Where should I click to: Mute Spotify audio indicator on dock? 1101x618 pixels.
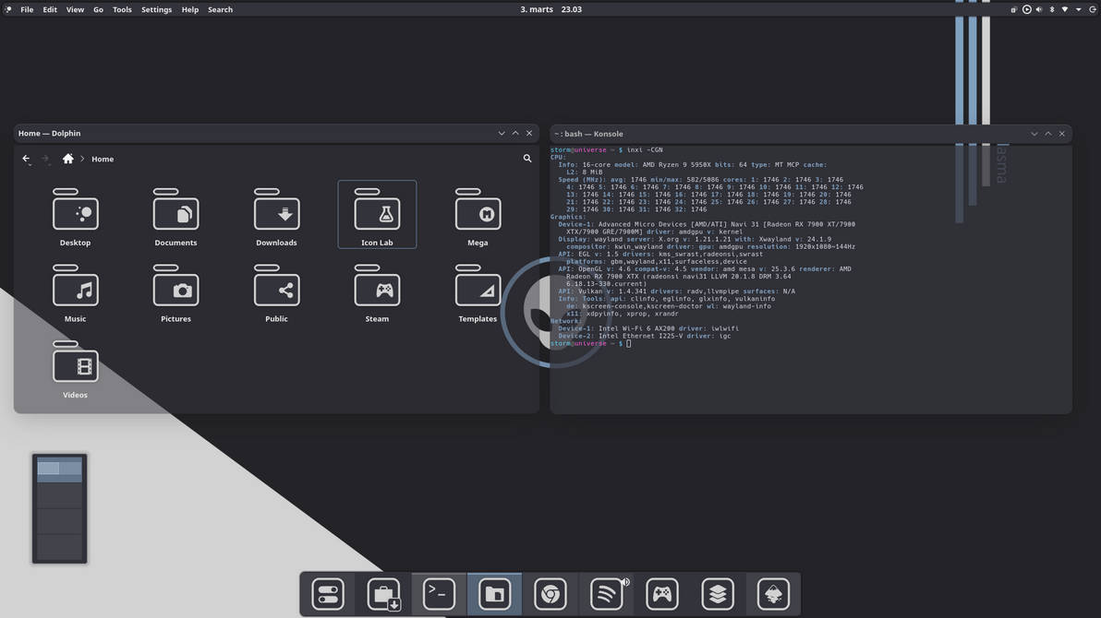click(625, 581)
